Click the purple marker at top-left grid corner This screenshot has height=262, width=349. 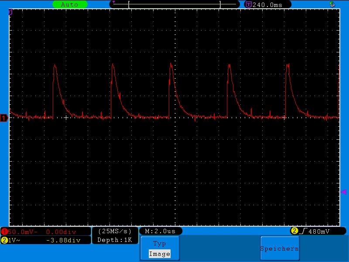(x=10, y=12)
